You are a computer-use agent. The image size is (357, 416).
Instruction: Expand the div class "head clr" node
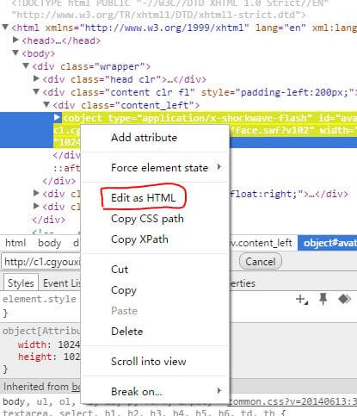pyautogui.click(x=36, y=78)
